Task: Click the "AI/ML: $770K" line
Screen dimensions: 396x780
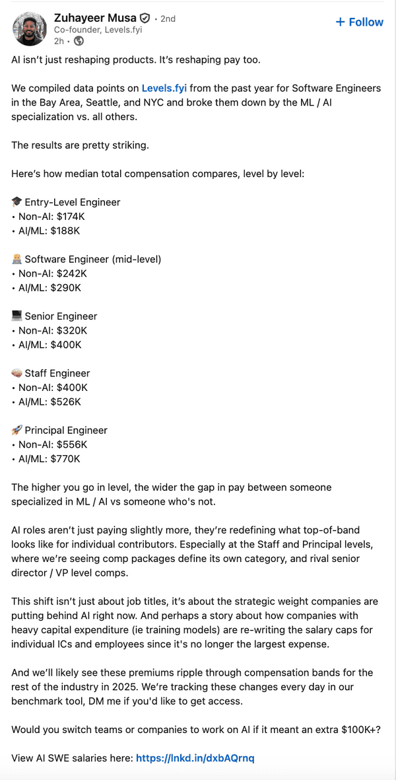Action: [x=49, y=458]
